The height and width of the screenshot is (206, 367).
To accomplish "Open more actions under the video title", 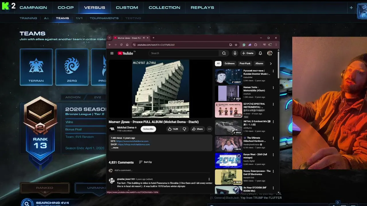I will click(209, 129).
